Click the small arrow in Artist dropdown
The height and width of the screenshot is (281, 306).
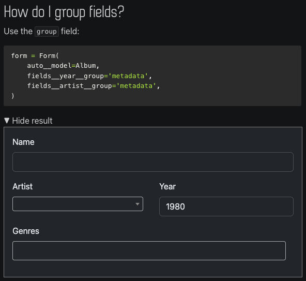137,204
